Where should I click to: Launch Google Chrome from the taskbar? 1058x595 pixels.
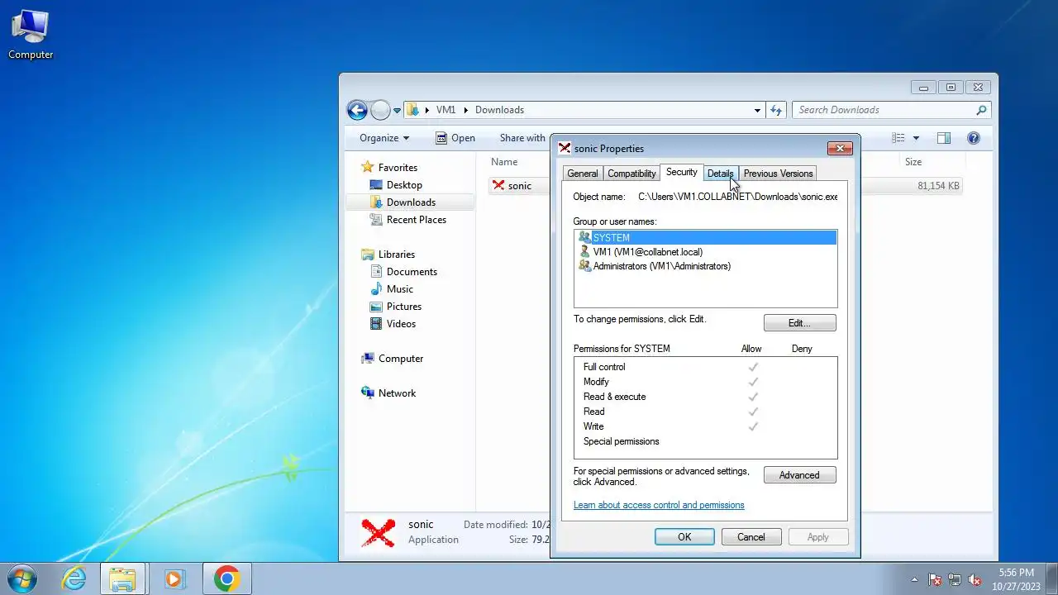point(226,578)
